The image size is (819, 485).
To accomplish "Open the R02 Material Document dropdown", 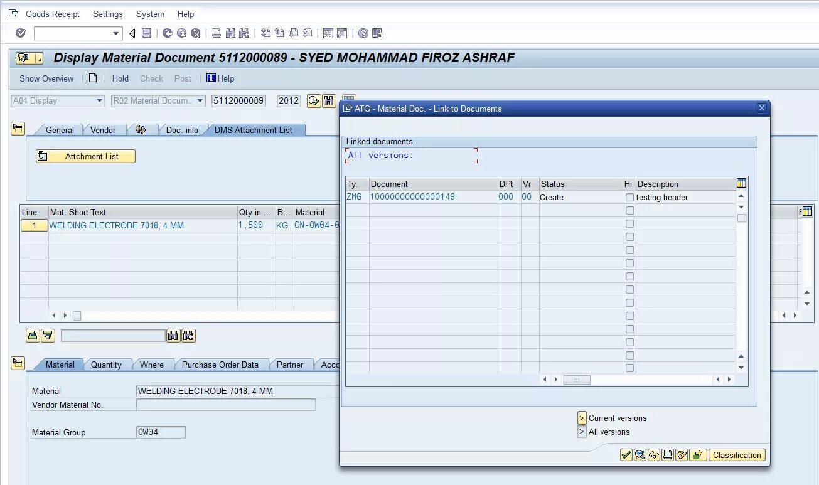I will [x=201, y=100].
